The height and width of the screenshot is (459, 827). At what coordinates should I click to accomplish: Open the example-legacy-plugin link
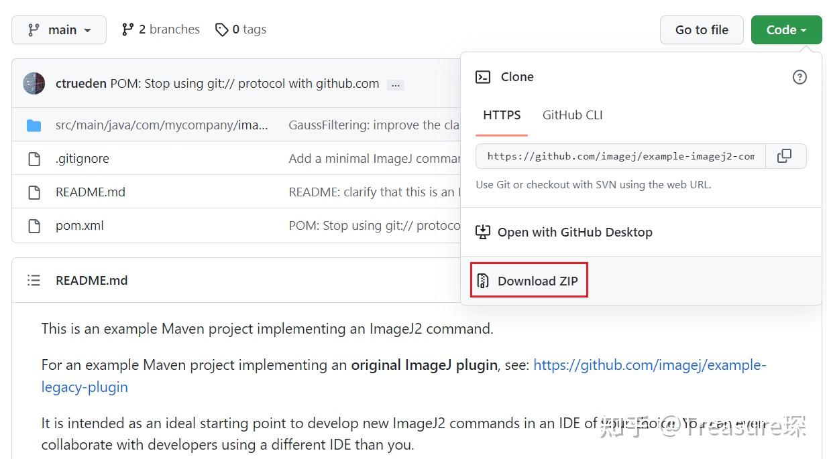pyautogui.click(x=649, y=365)
